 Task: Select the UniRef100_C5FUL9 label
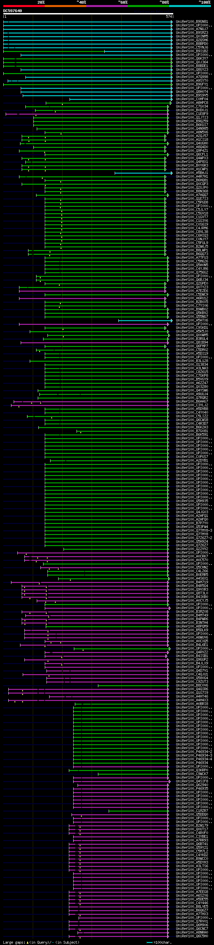(192, 243)
